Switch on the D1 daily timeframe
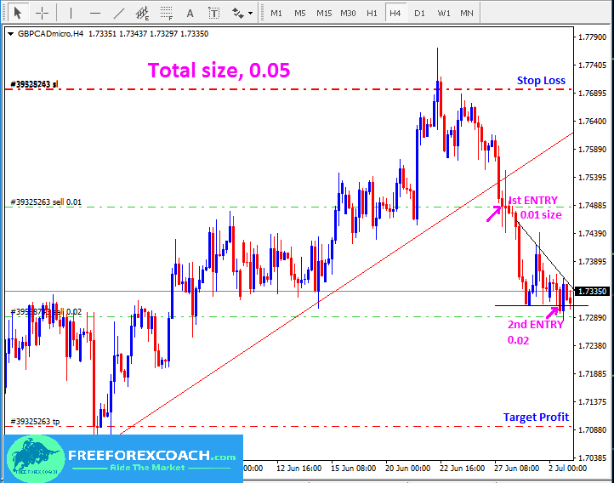The width and height of the screenshot is (614, 483). click(x=419, y=13)
